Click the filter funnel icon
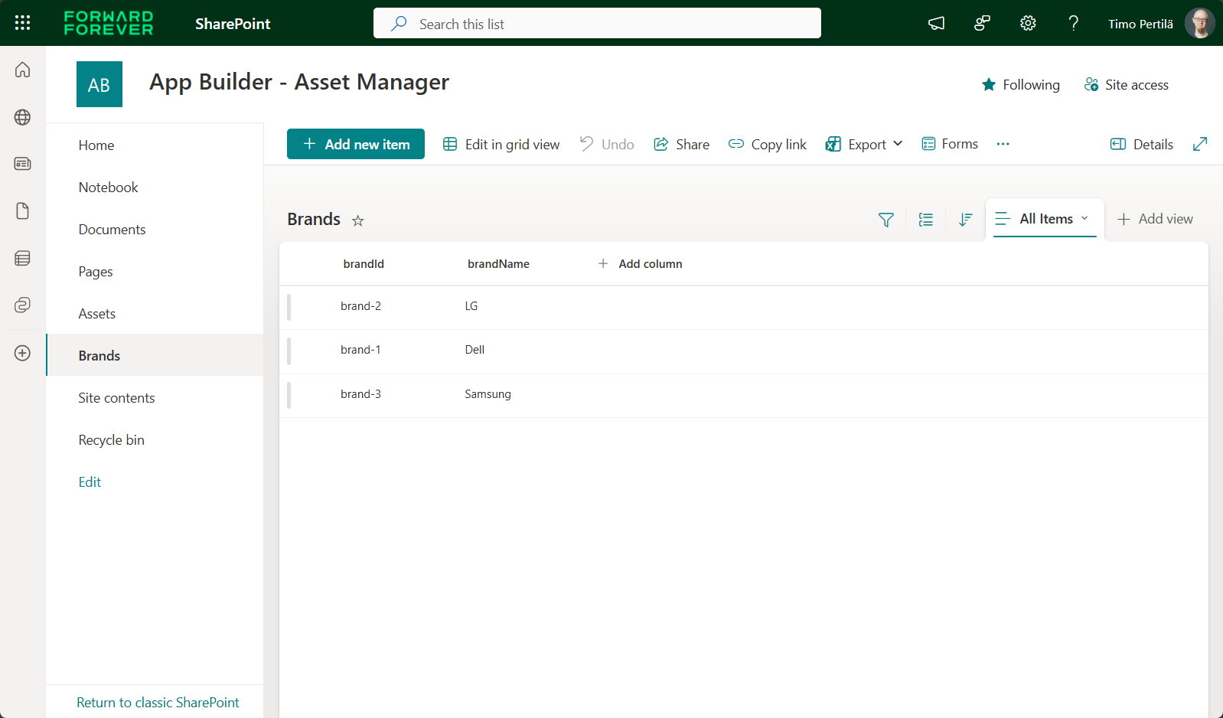The height and width of the screenshot is (718, 1223). click(885, 220)
